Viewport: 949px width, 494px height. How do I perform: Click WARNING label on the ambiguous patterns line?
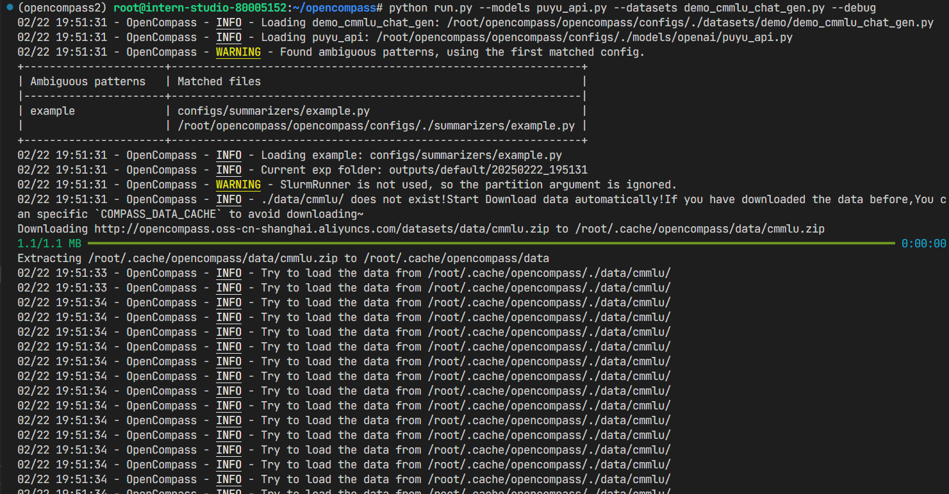[x=238, y=52]
